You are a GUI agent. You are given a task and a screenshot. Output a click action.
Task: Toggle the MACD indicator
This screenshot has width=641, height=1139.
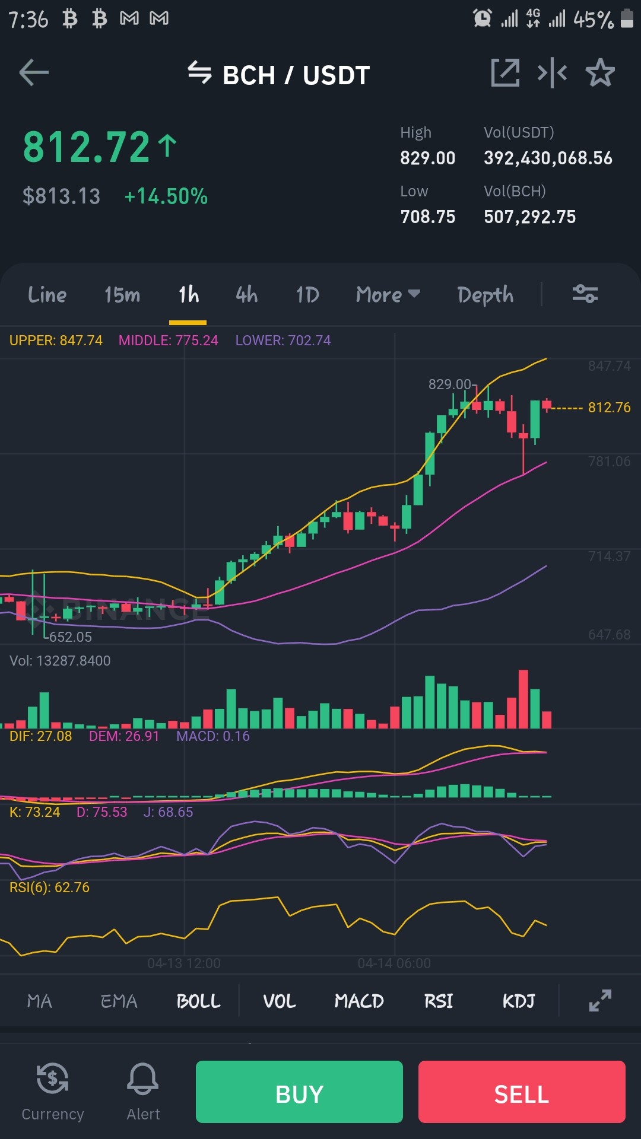tap(358, 1001)
